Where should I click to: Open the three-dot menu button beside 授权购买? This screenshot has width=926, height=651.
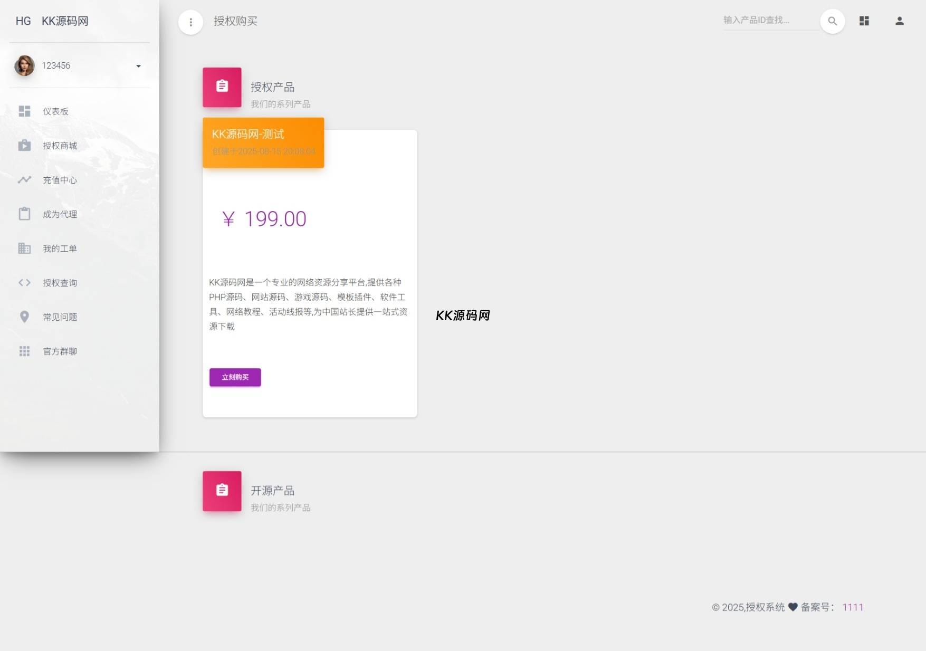click(190, 22)
